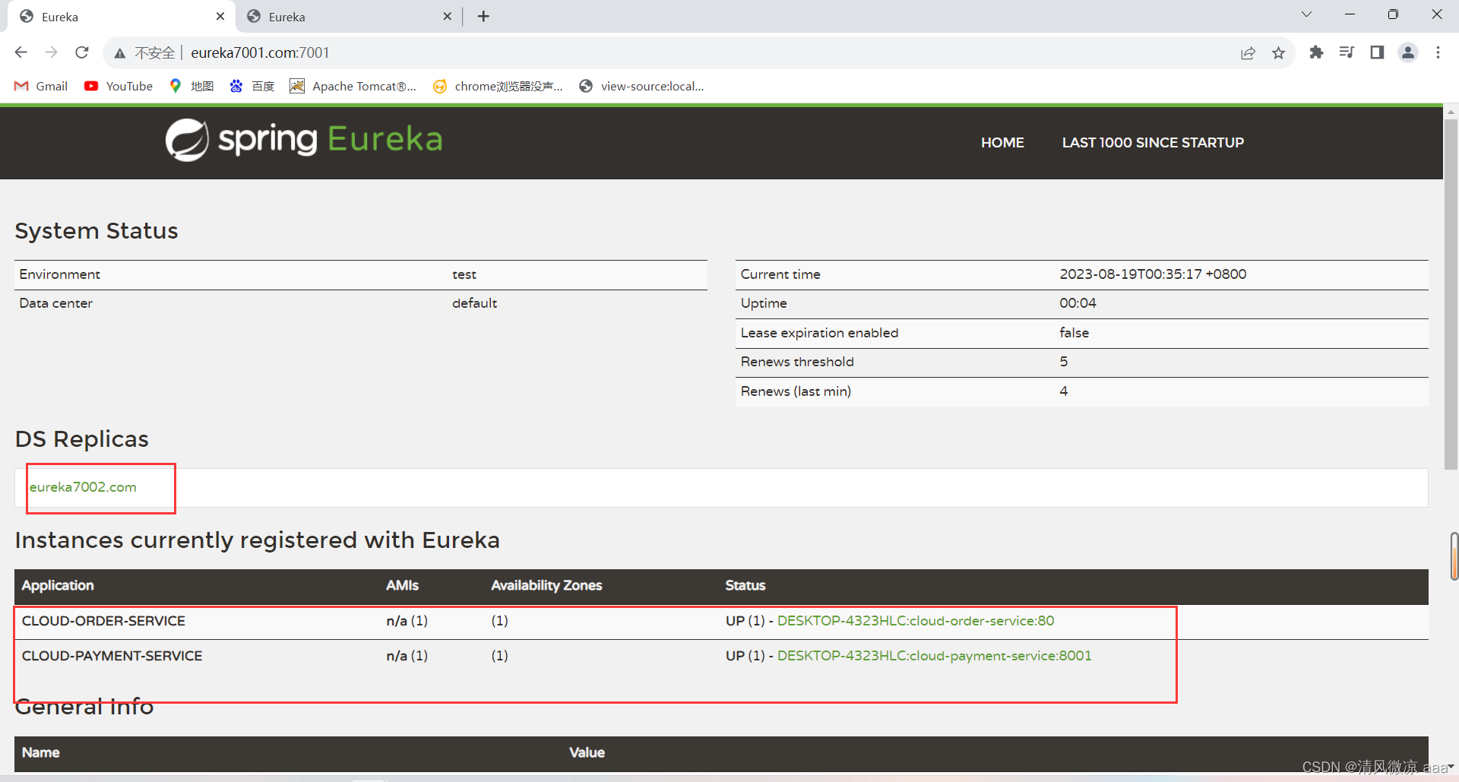The height and width of the screenshot is (782, 1459).
Task: Open the Apache Tomcat bookmark
Action: tap(353, 86)
